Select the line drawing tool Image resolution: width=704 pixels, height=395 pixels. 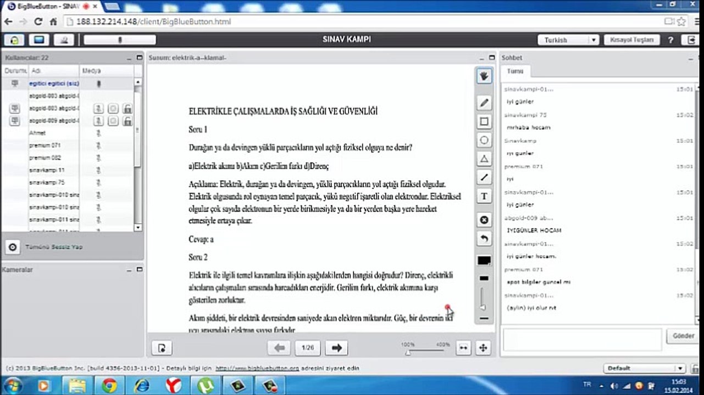pyautogui.click(x=484, y=177)
